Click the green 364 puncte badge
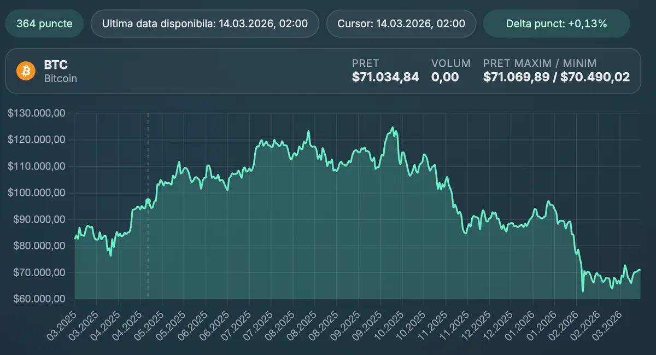Viewport: 656px width, 355px height. click(44, 24)
